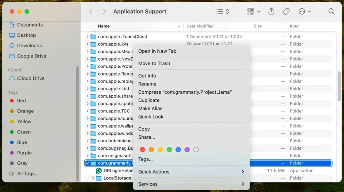Click the Search magnifier icon
The width and height of the screenshot is (344, 192).
331,11
